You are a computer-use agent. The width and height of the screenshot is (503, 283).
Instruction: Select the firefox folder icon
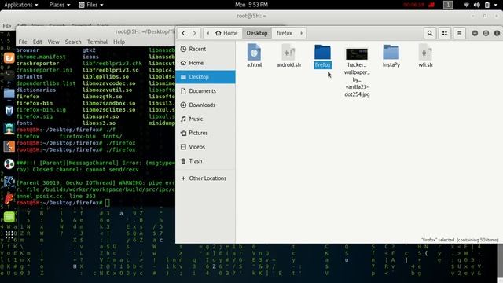322,52
